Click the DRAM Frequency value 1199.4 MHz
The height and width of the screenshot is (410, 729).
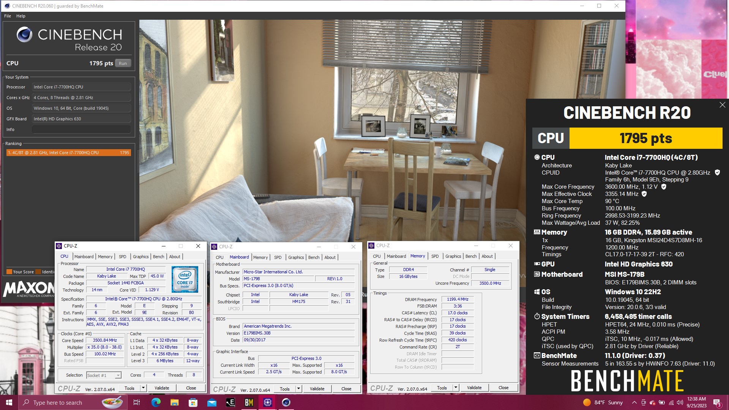458,300
